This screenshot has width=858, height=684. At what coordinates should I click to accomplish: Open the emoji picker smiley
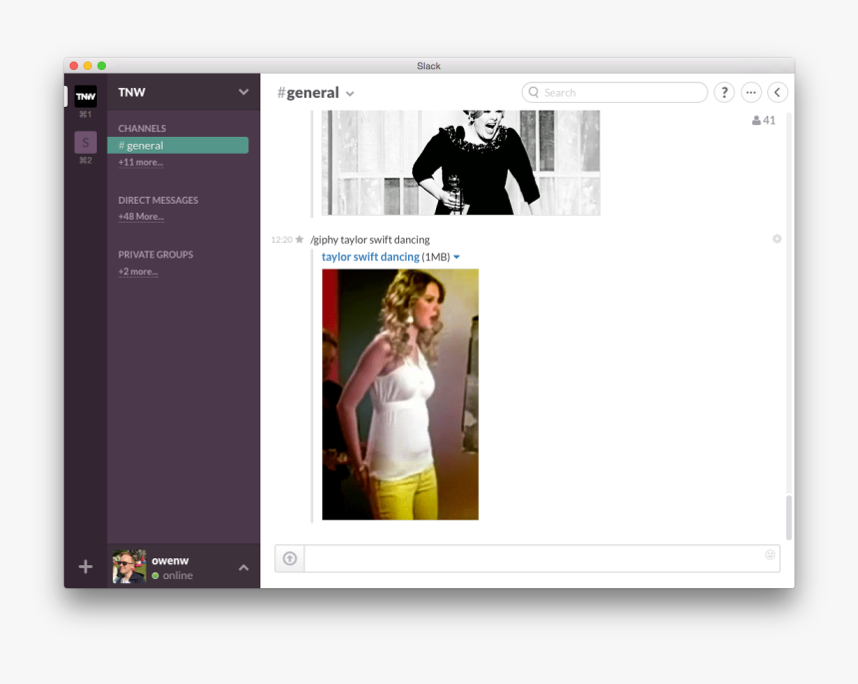pos(770,555)
